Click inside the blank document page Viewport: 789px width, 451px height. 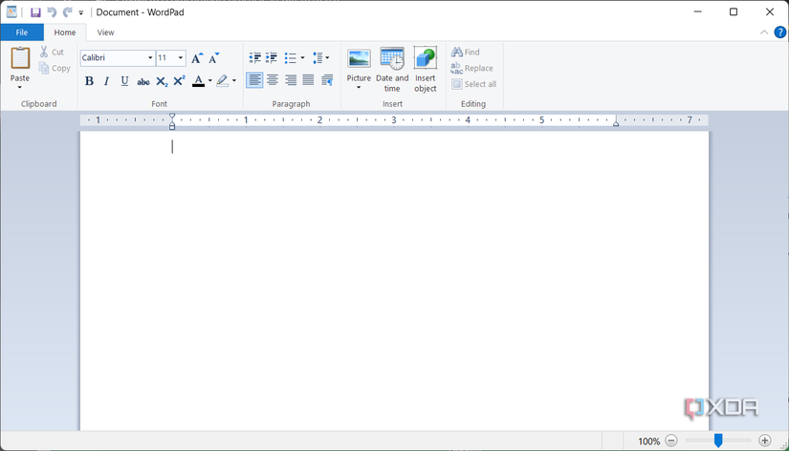pos(394,281)
